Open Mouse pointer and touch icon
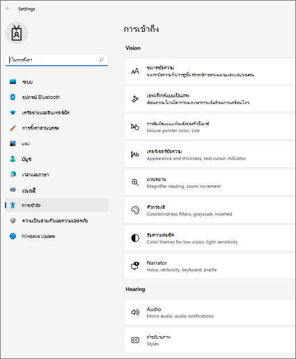This screenshot has height=359, width=296. [x=135, y=127]
